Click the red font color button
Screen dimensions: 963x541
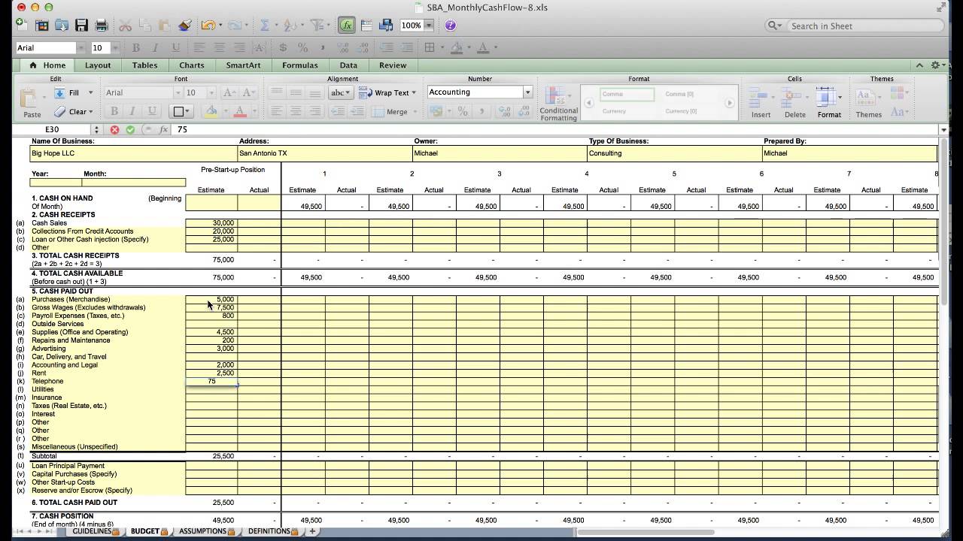click(240, 111)
